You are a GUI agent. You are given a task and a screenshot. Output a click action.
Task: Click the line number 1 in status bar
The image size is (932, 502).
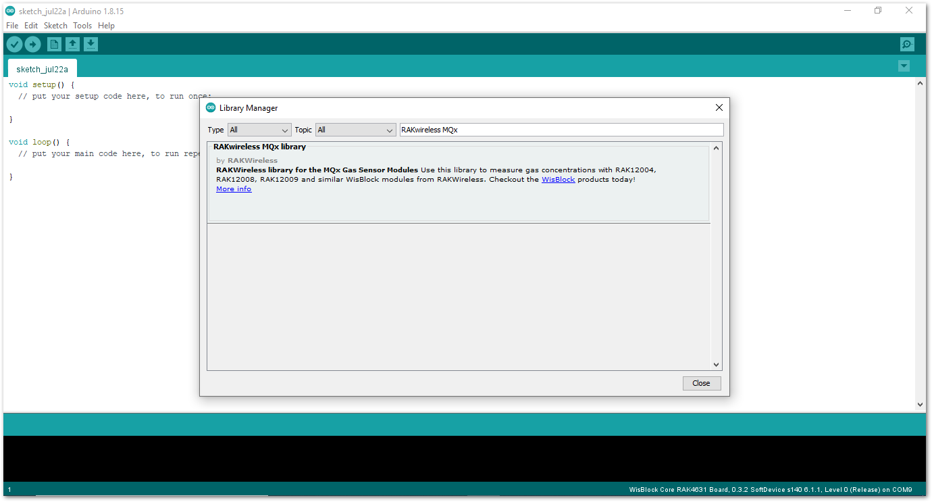coord(9,490)
